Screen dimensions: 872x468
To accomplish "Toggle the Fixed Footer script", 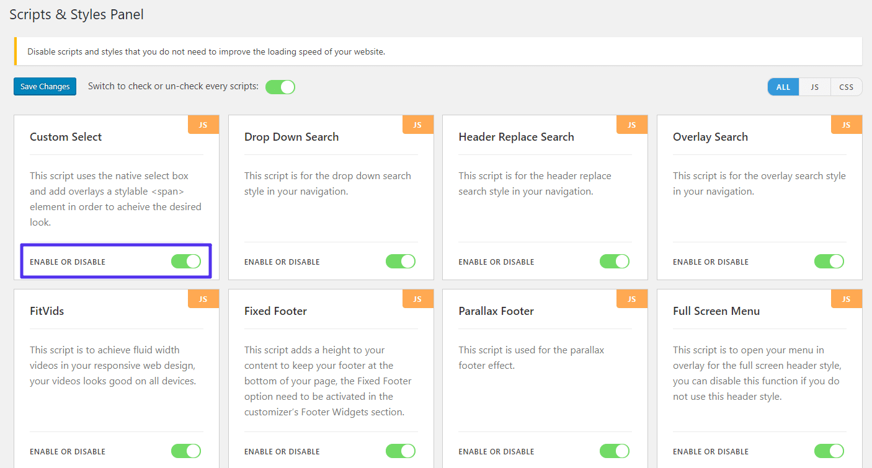I will click(400, 451).
